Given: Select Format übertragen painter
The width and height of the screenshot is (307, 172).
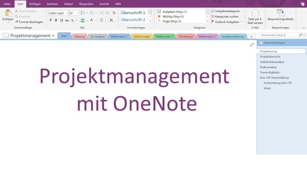Looking at the screenshot, I should pyautogui.click(x=29, y=22).
